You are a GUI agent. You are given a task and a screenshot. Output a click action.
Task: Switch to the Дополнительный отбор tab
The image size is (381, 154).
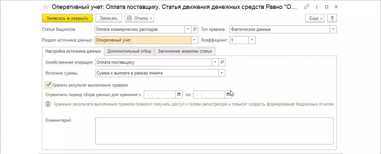[x=129, y=51]
